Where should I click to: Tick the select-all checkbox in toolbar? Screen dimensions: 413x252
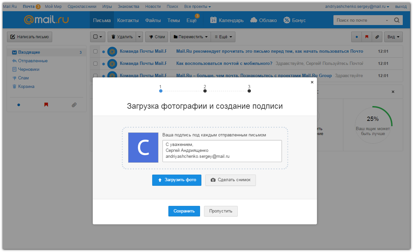point(95,37)
